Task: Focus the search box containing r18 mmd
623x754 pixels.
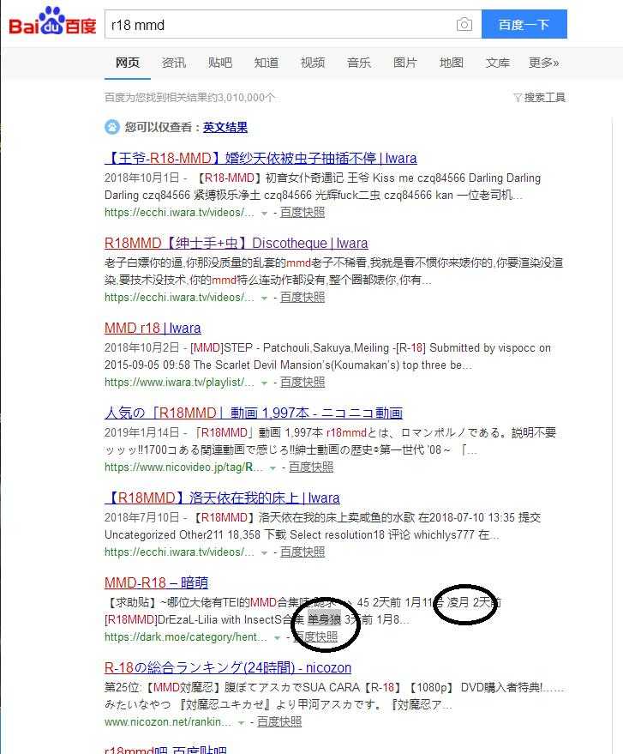Action: coord(279,24)
